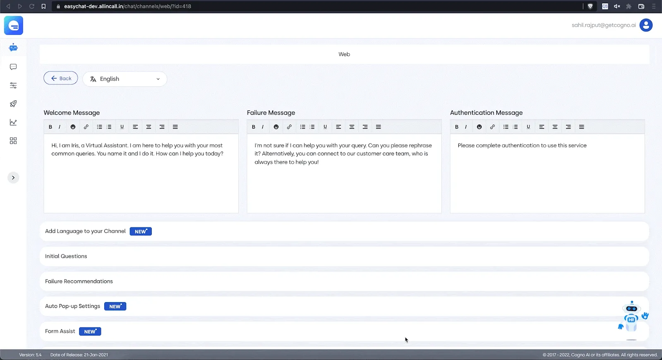Align right in Authentication Message toolbar

tap(568, 127)
